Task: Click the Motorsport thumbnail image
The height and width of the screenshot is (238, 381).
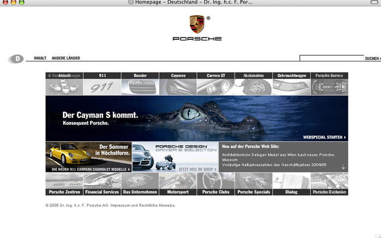Action: click(178, 181)
